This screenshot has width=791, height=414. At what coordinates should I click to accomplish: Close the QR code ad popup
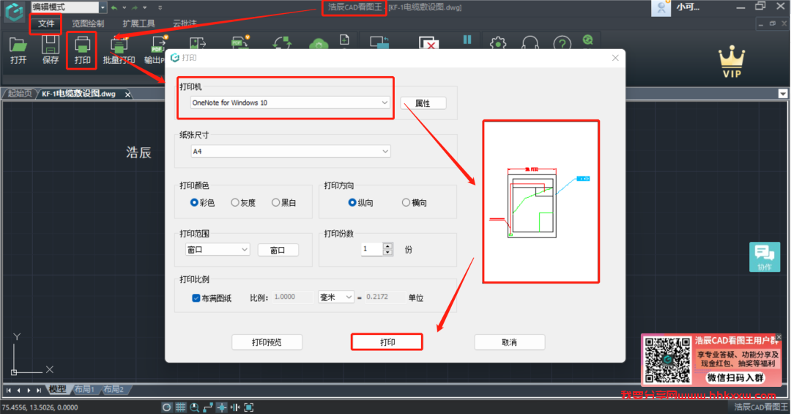pos(779,337)
